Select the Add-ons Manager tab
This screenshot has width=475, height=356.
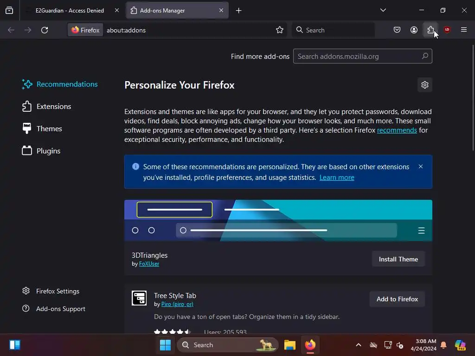click(177, 10)
